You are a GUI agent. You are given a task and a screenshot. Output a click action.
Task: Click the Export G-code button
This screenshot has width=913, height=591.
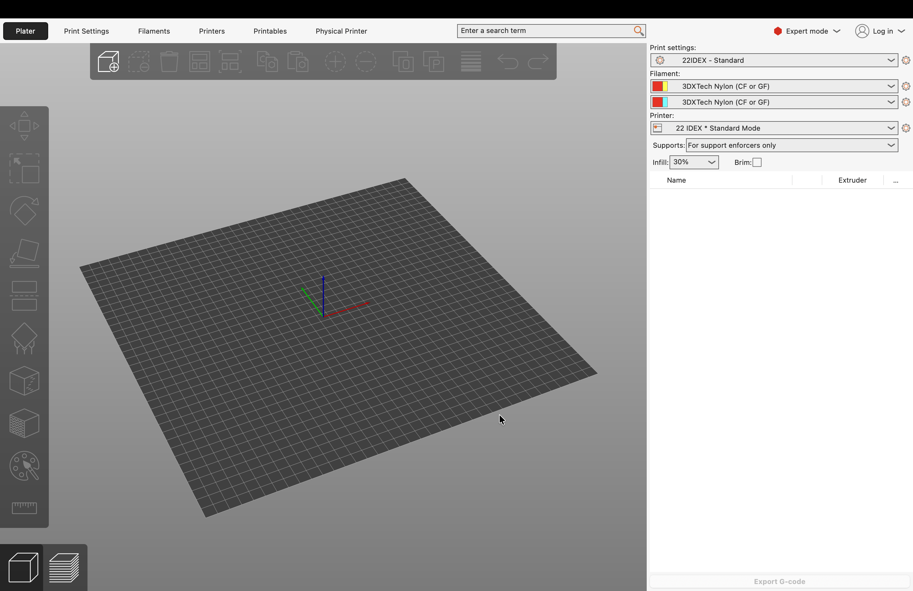click(780, 581)
